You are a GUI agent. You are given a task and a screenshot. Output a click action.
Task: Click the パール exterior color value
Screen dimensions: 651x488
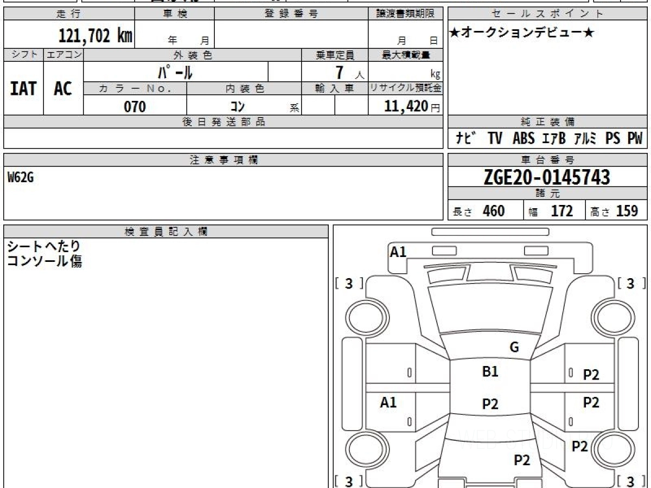click(175, 72)
